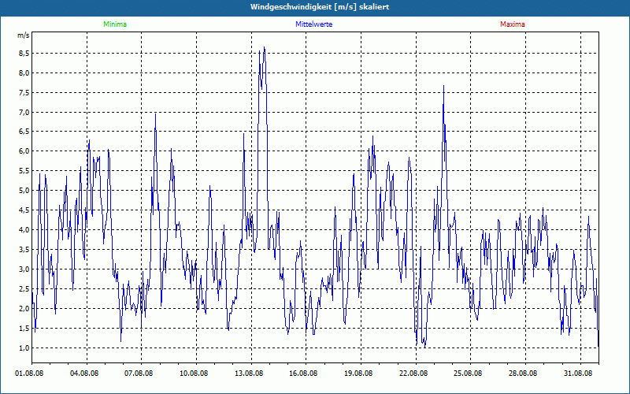Click the 2,5 y-axis value
The height and width of the screenshot is (394, 630).
(24, 289)
